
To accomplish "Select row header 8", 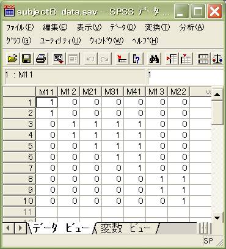I will pyautogui.click(x=19, y=179).
